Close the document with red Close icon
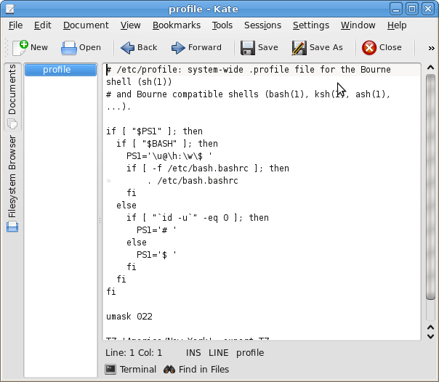 click(x=369, y=48)
